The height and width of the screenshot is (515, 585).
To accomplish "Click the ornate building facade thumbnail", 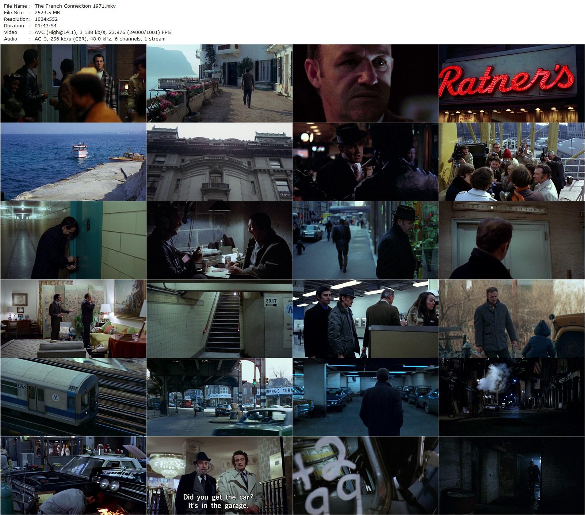I will click(219, 162).
